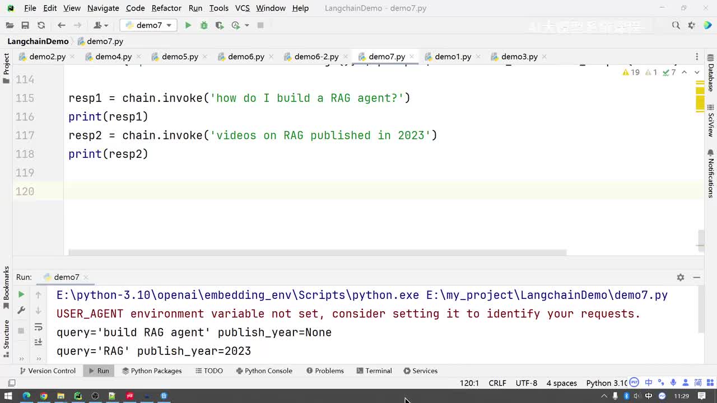The image size is (717, 403).
Task: Click the LangchainDemo breadcrumb
Action: pos(38,41)
